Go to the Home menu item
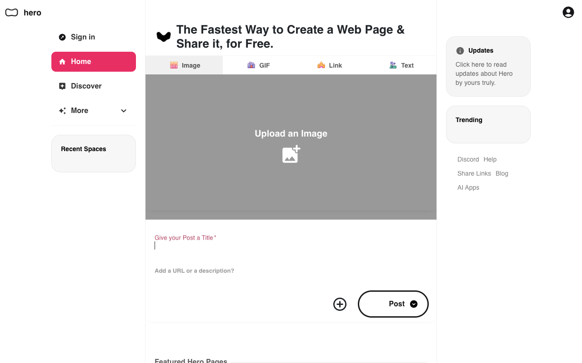Image resolution: width=582 pixels, height=363 pixels. tap(94, 62)
